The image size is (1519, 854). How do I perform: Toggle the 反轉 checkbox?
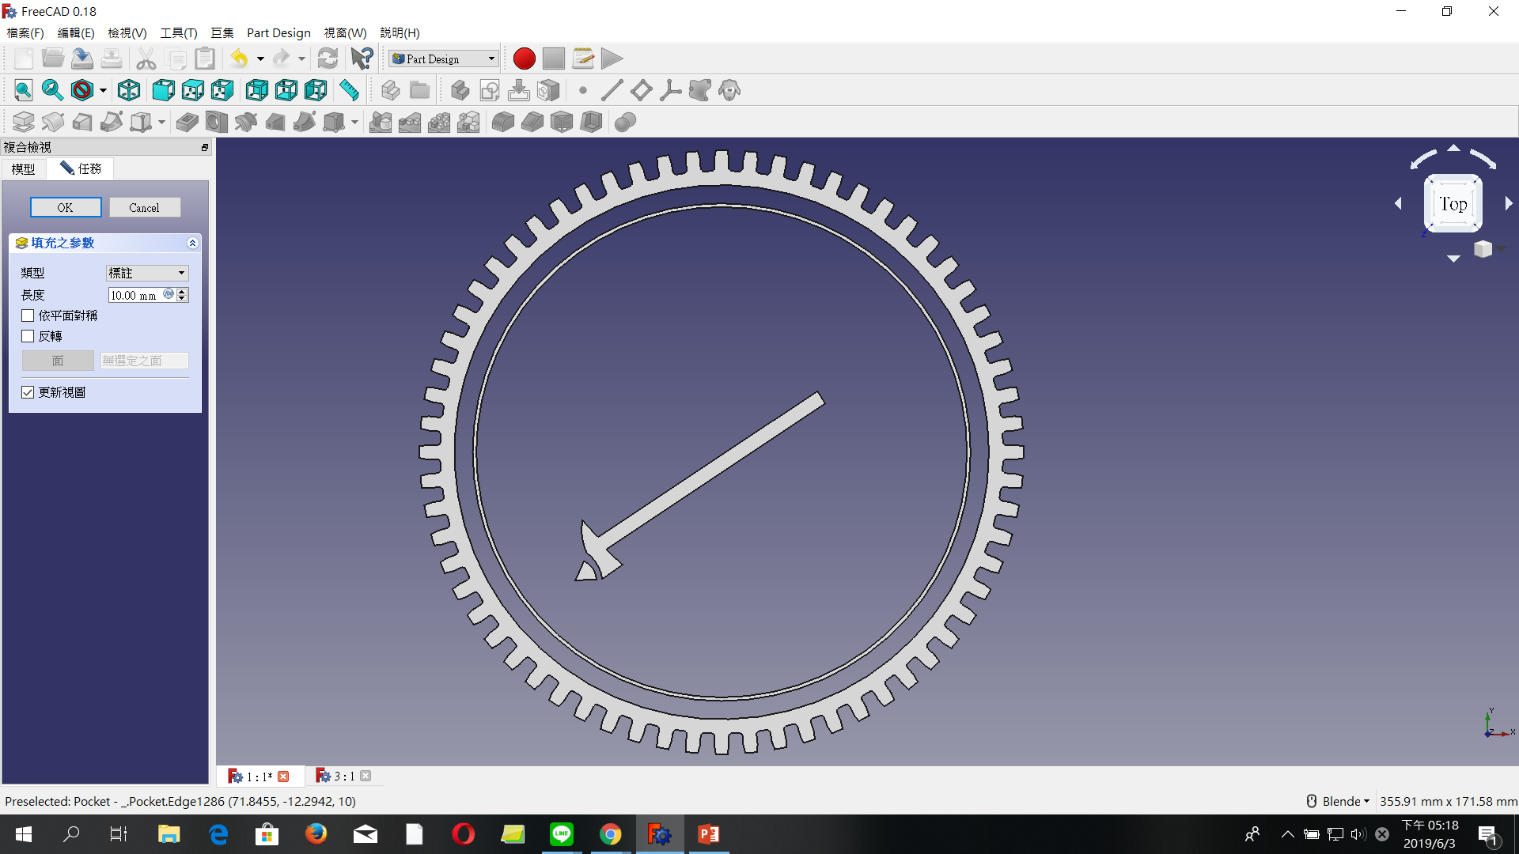click(28, 336)
